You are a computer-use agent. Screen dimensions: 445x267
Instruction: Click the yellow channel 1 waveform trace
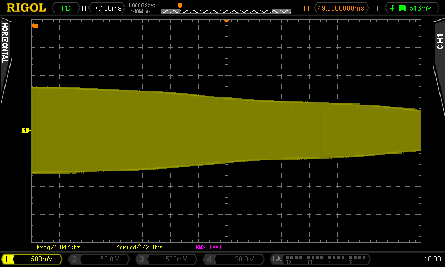pos(226,130)
